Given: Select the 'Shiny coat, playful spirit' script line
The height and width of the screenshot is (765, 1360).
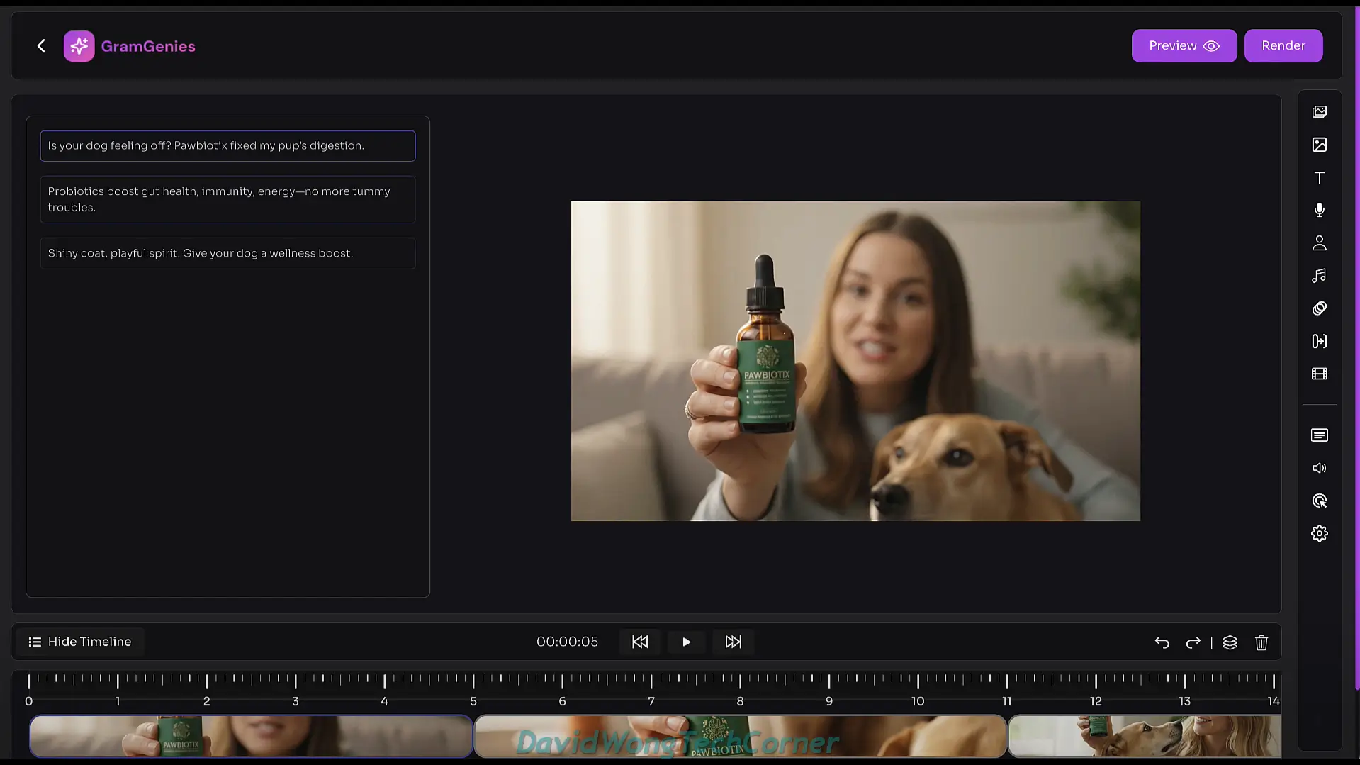Looking at the screenshot, I should (227, 253).
